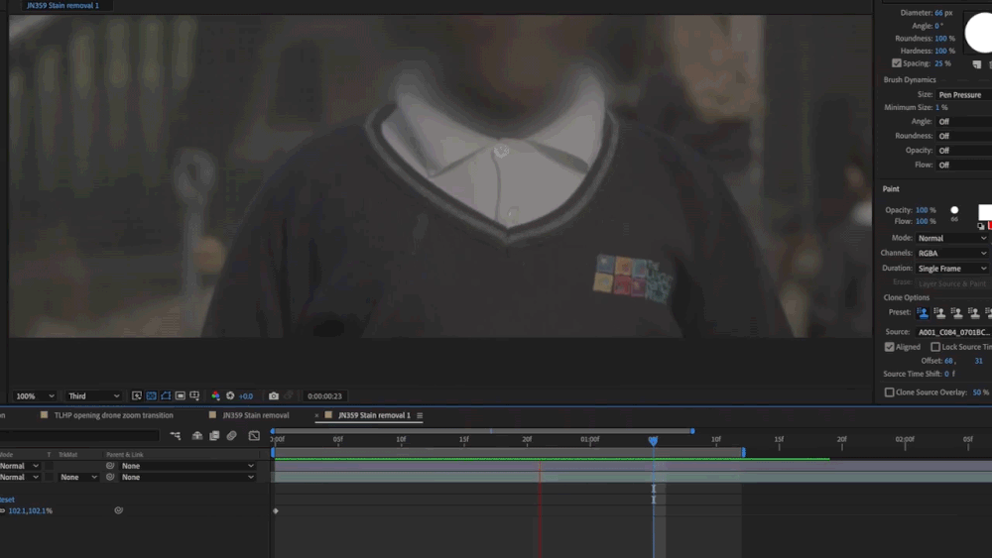The height and width of the screenshot is (558, 992).
Task: Select JN359 Stain removal 1 viewer tab
Action: (x=62, y=5)
